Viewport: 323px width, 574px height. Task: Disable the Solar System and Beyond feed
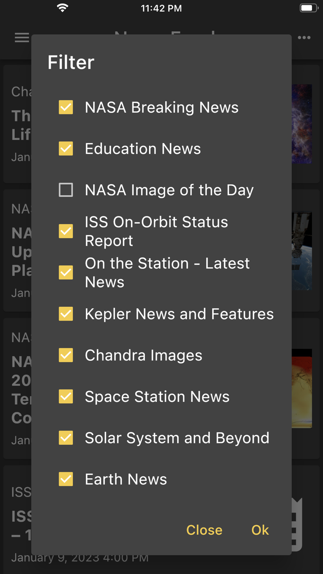[66, 438]
